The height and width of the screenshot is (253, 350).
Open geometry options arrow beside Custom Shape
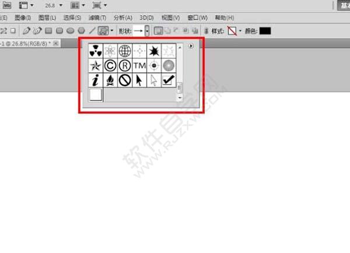coord(112,31)
